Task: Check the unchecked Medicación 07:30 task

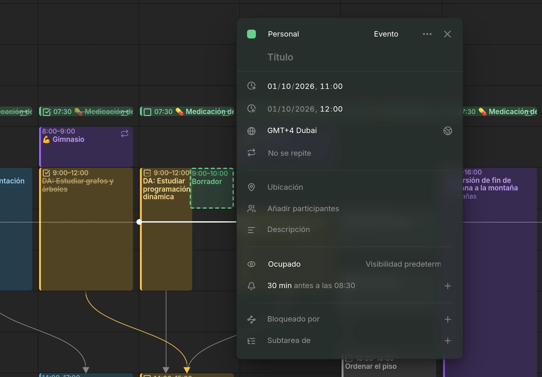Action: (147, 112)
